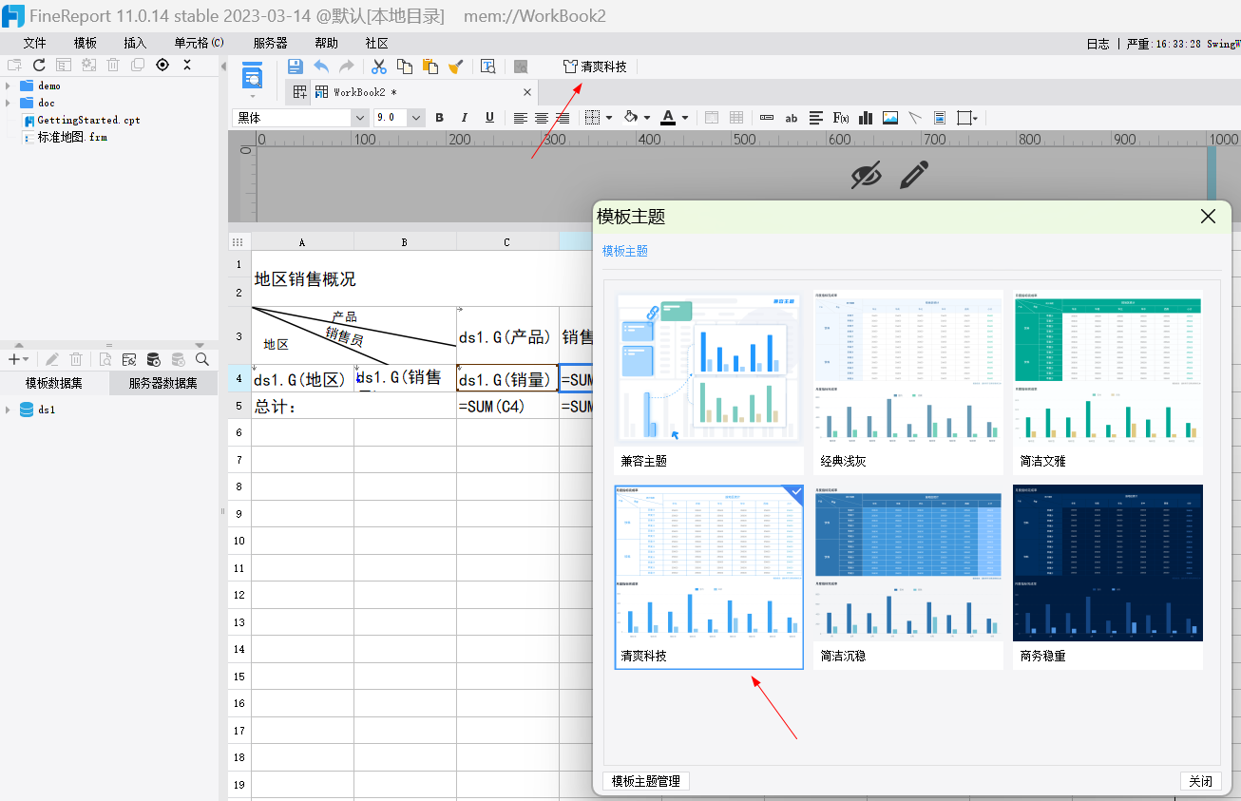This screenshot has height=801, width=1241.
Task: Click the database play (preview) icon in dataset toolbar
Action: (153, 359)
